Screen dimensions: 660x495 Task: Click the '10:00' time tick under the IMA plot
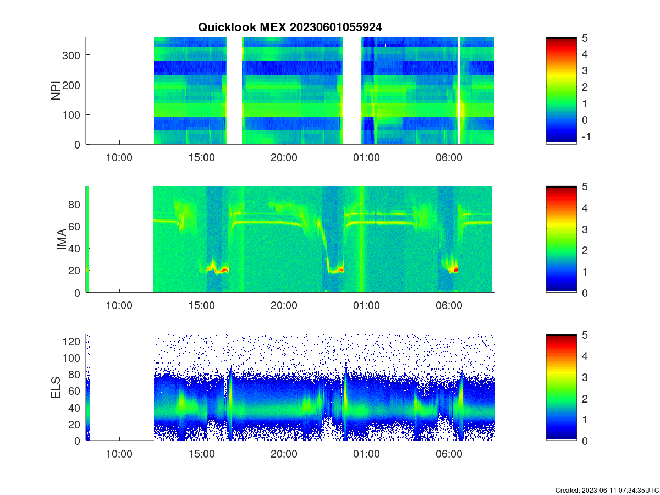click(119, 305)
